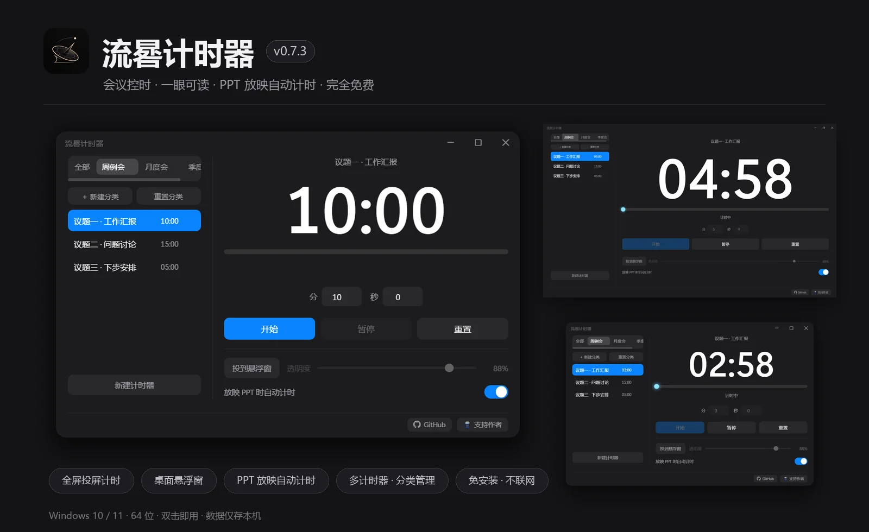869x532 pixels.
Task: Click the GitHub icon button in the 10:00 window
Action: coord(430,425)
